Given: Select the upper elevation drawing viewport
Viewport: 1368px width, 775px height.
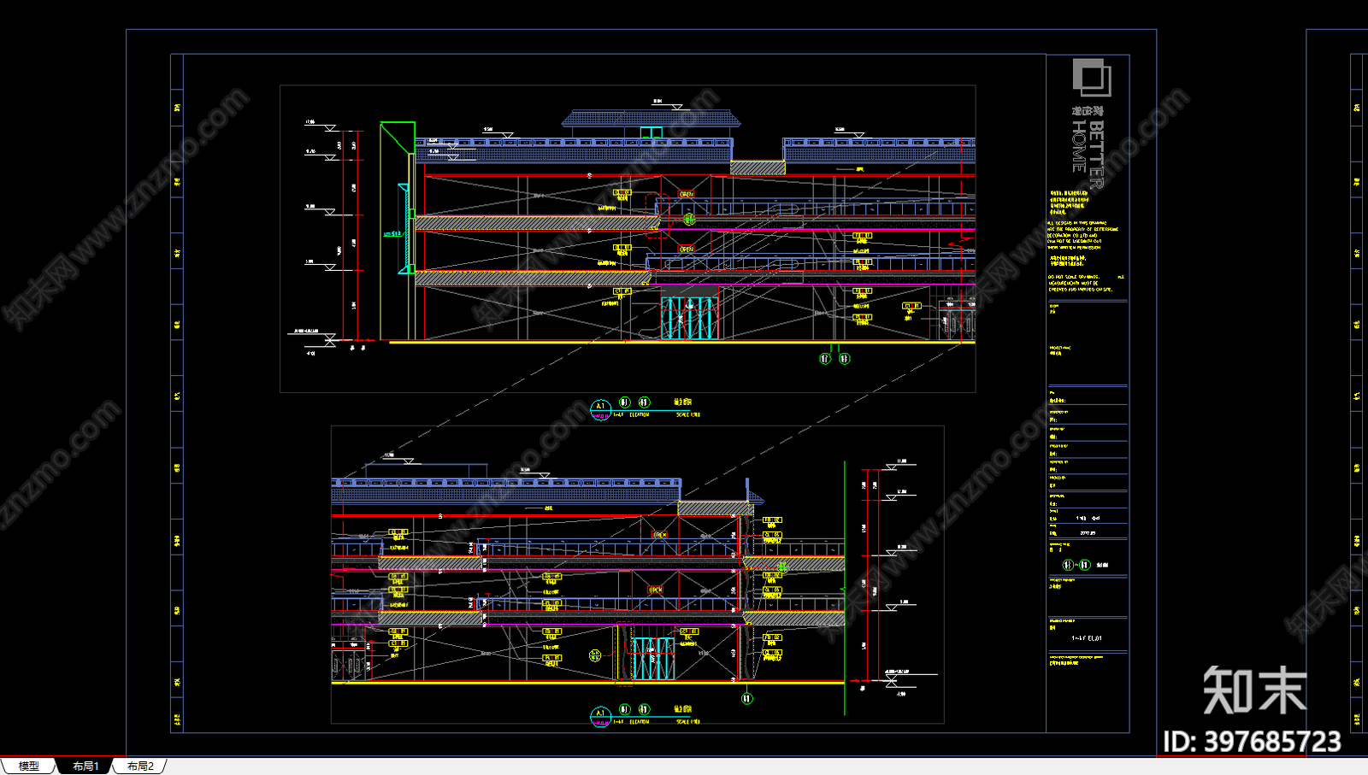Looking at the screenshot, I should pyautogui.click(x=628, y=238).
